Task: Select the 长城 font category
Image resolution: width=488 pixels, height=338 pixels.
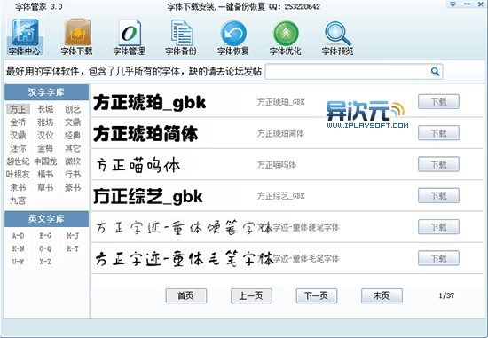Action: click(x=45, y=109)
